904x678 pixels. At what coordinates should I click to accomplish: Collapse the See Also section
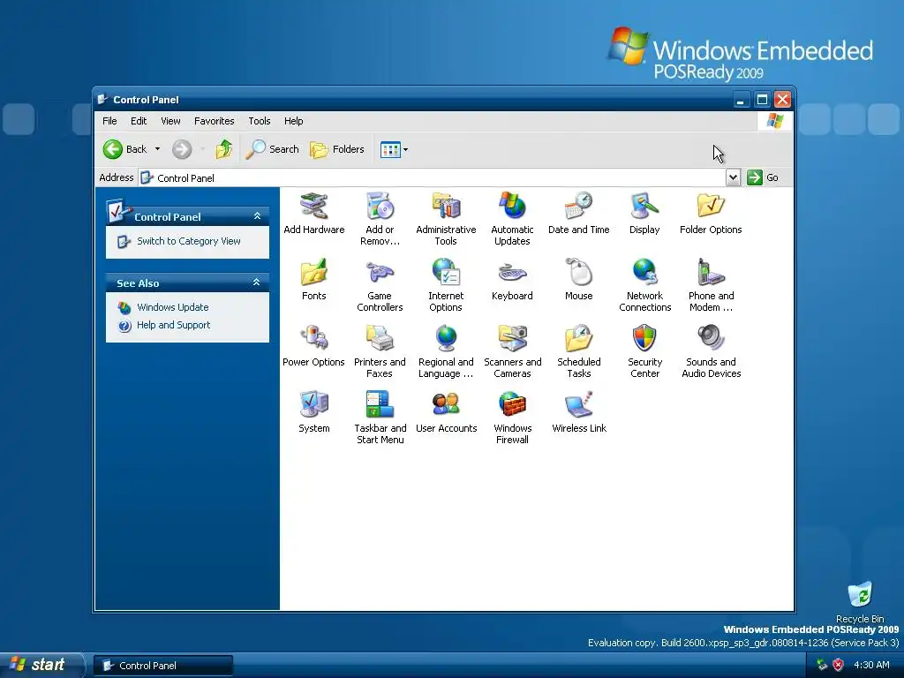click(257, 282)
